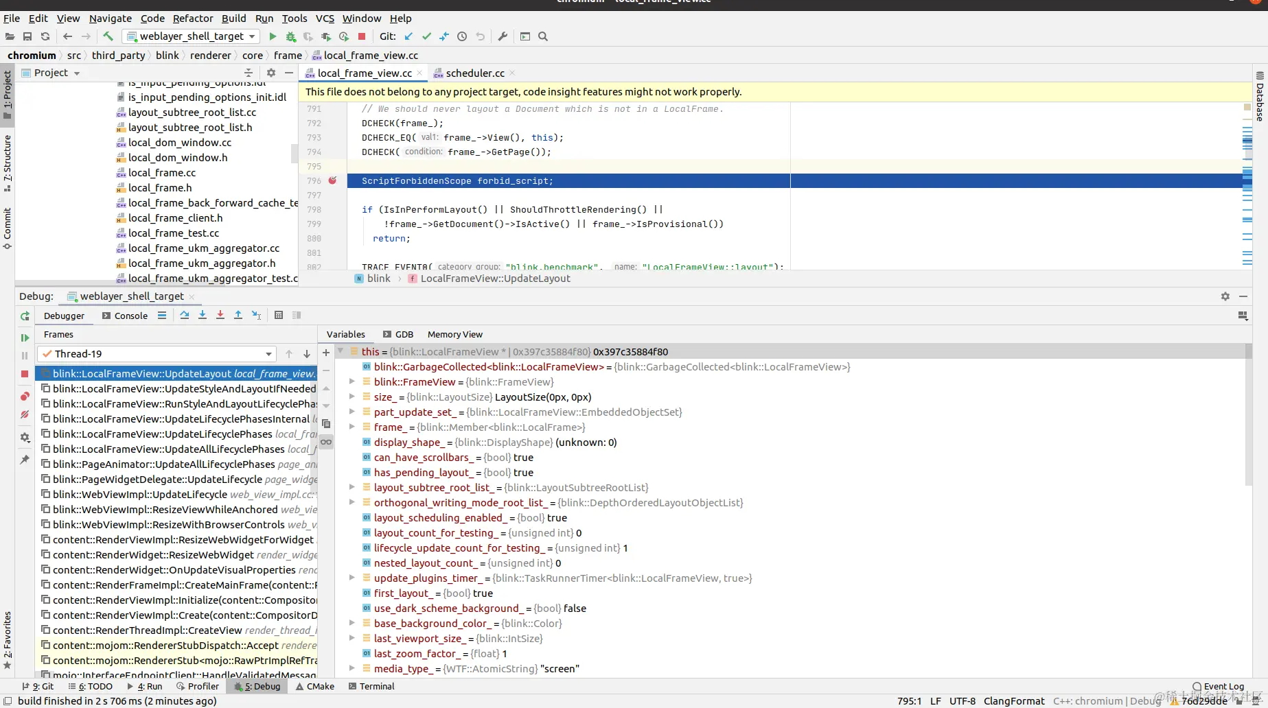Screen dimensions: 1268x708
Task: Build the project with the hammer icon
Action: click(108, 36)
